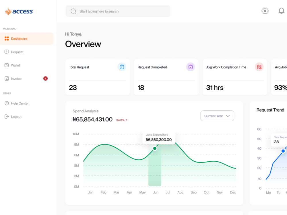Viewport: 287px width, 215px height.
Task: Click the Spend Analysis heading
Action: (x=86, y=111)
